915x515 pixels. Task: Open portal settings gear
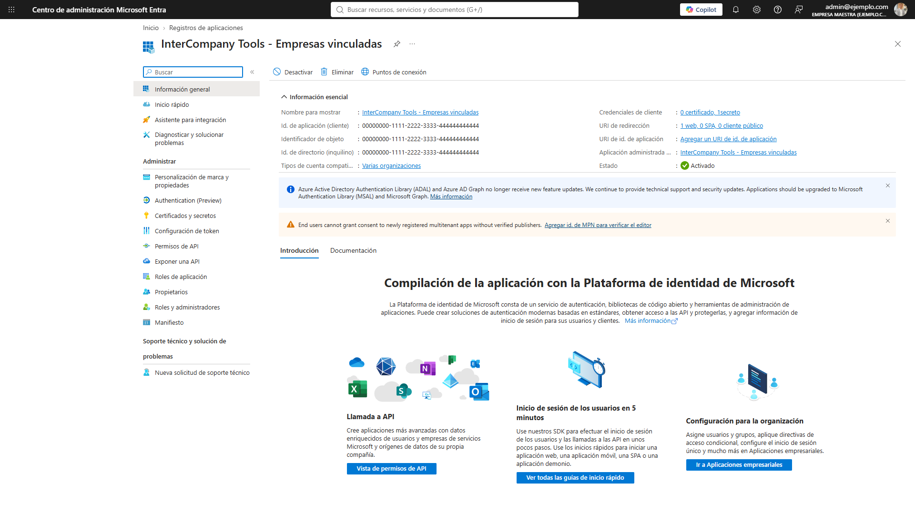pos(757,10)
